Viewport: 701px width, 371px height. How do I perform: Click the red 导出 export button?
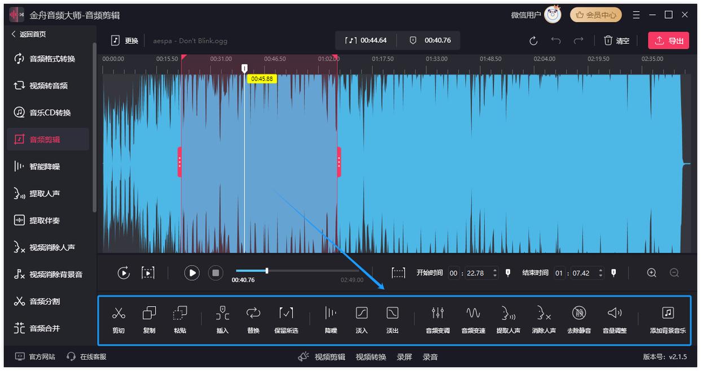pos(668,41)
